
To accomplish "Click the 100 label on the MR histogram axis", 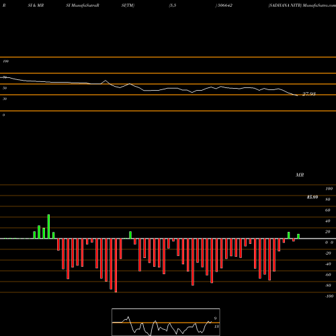I will [329, 189].
